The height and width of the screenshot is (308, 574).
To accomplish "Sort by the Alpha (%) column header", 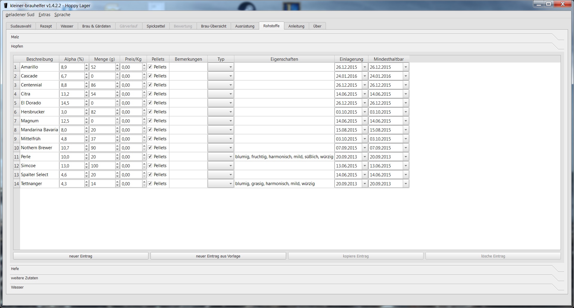I will click(74, 59).
